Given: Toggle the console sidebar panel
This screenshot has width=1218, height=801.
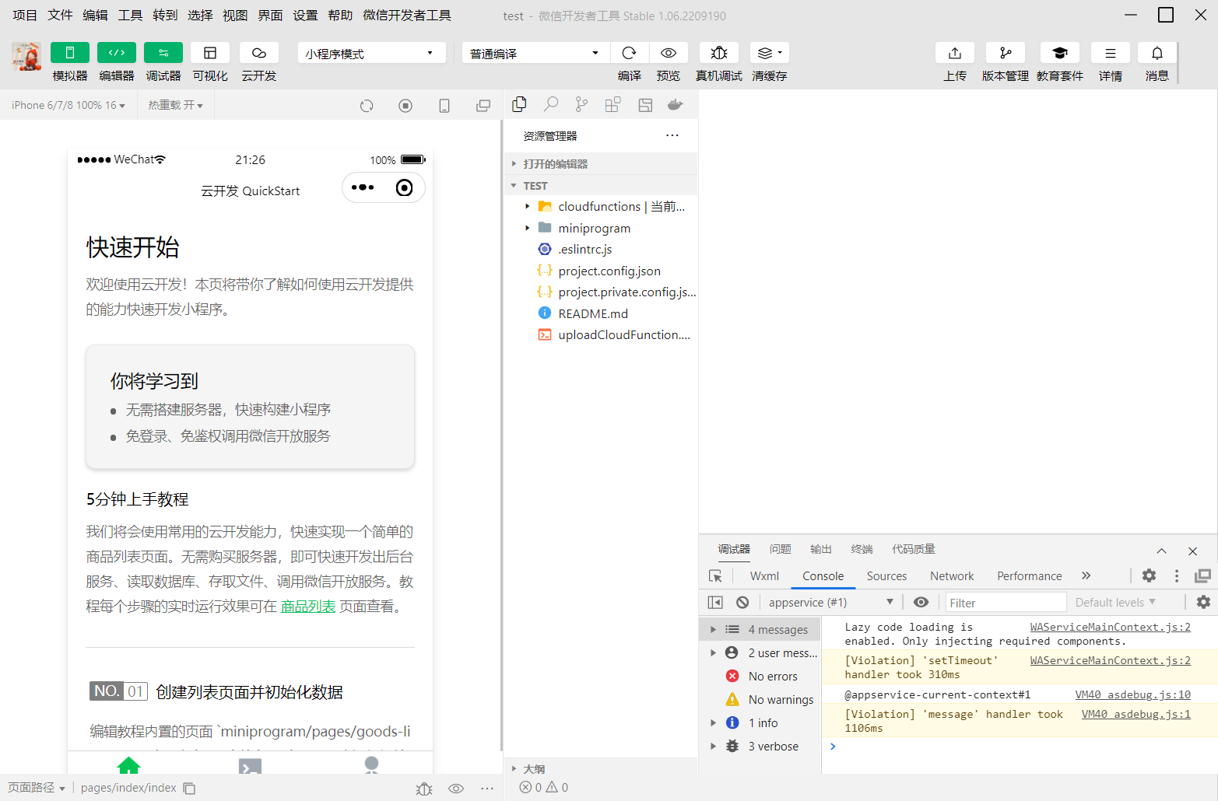Looking at the screenshot, I should pos(715,603).
